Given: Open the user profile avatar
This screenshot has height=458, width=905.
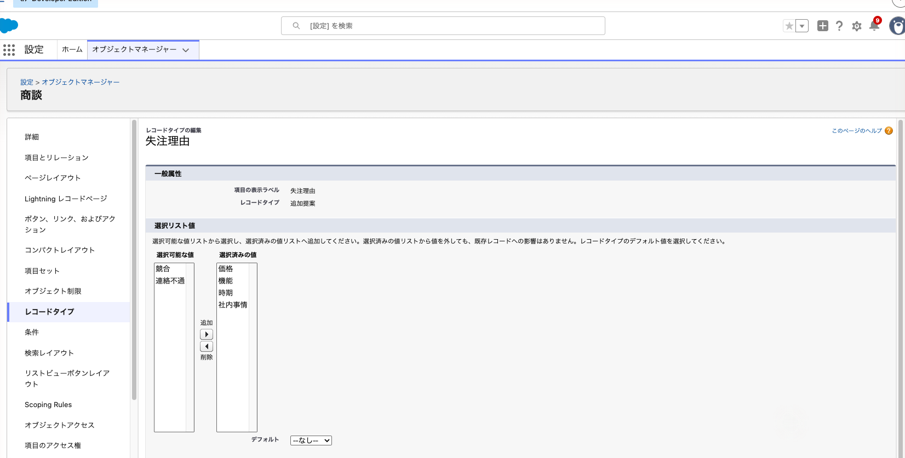Looking at the screenshot, I should click(897, 26).
